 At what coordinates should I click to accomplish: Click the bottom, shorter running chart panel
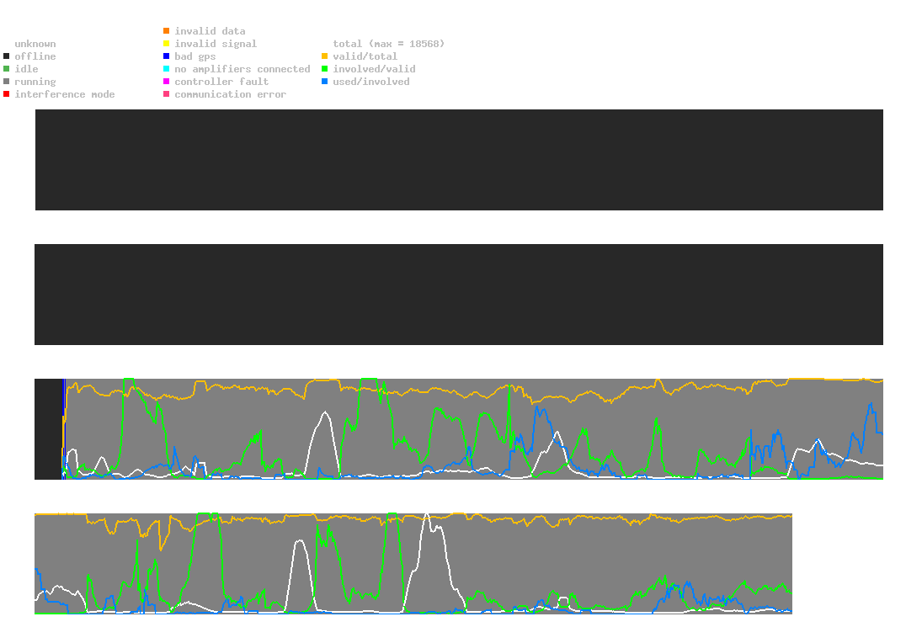tap(413, 564)
